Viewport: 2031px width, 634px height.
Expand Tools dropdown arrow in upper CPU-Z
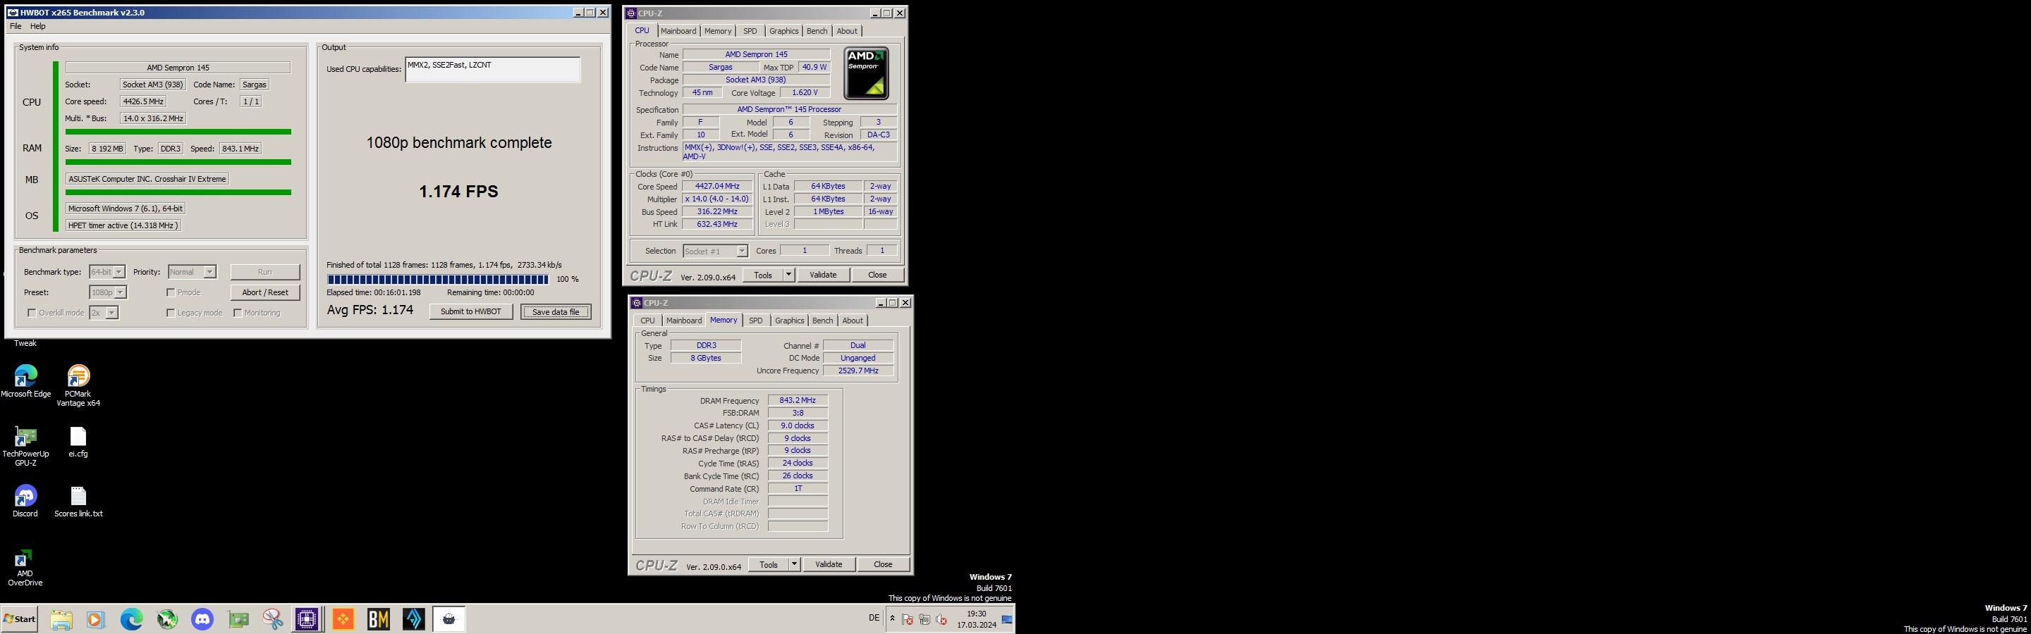[x=788, y=275]
